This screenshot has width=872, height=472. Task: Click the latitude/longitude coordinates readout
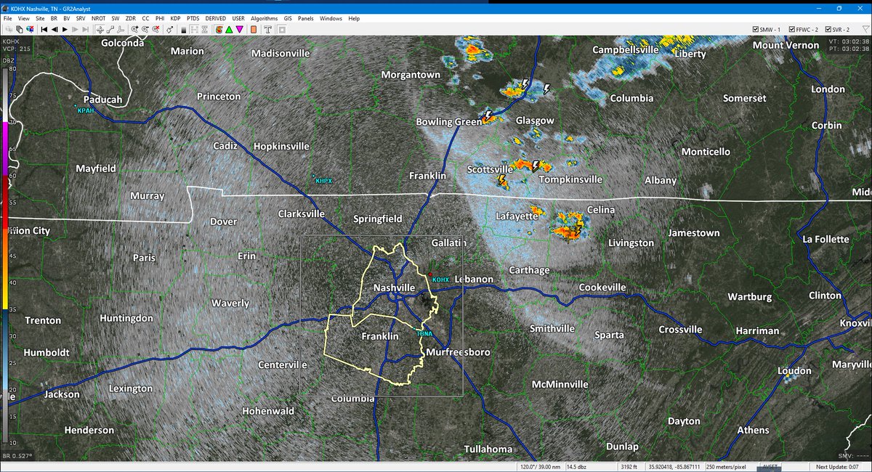click(x=673, y=466)
